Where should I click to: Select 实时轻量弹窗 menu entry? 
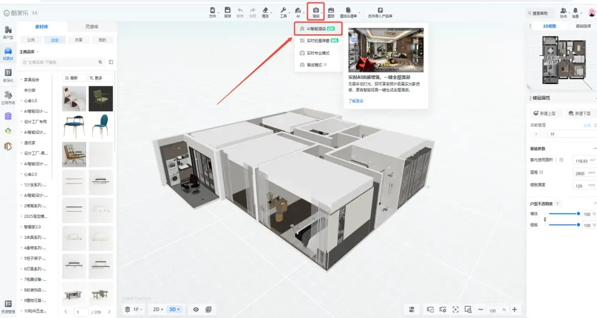click(319, 41)
